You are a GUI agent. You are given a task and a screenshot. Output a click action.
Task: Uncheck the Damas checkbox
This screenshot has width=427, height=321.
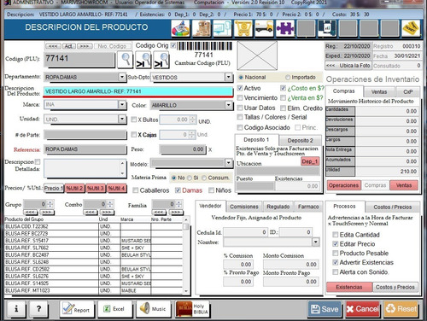point(178,190)
